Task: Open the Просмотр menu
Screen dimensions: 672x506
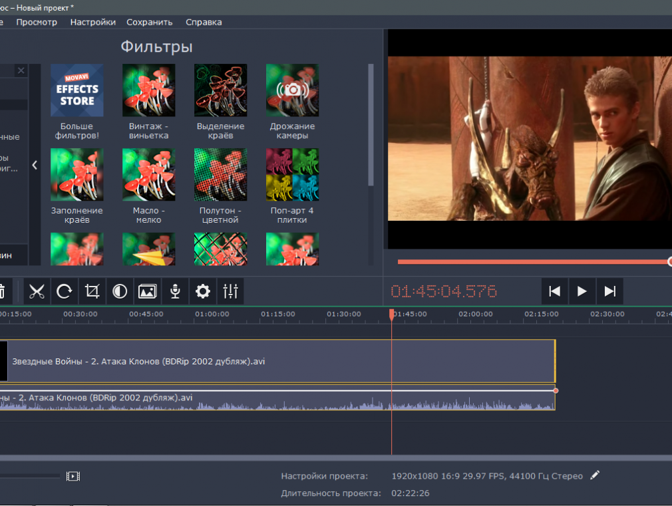Action: pyautogui.click(x=37, y=23)
